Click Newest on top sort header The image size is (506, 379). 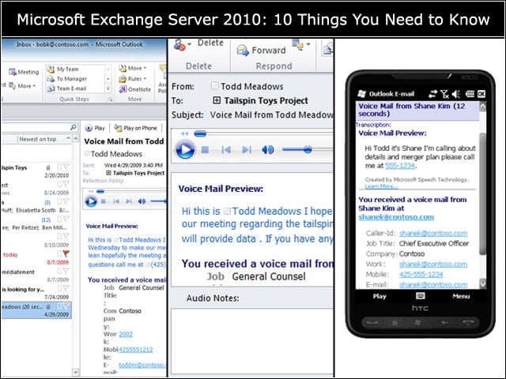pos(37,139)
